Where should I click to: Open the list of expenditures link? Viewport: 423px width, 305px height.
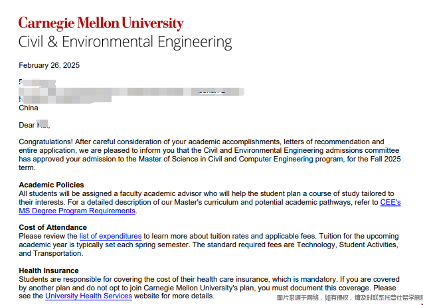110,236
